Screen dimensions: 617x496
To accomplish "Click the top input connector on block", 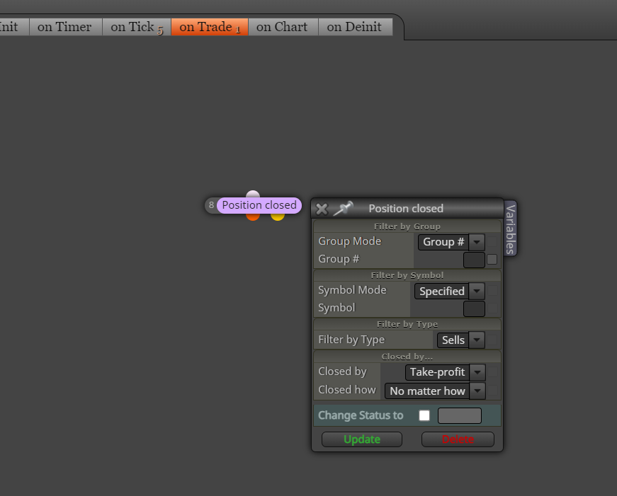I will point(253,195).
